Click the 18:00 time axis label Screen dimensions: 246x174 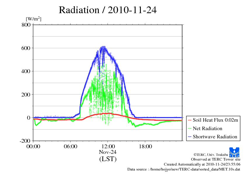145,146
